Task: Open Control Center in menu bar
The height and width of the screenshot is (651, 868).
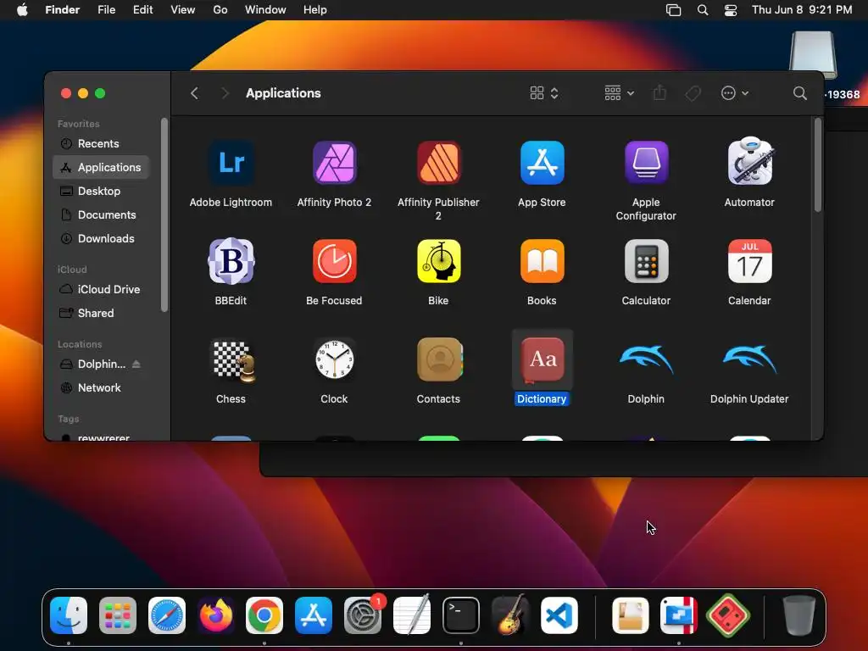Action: [x=731, y=10]
